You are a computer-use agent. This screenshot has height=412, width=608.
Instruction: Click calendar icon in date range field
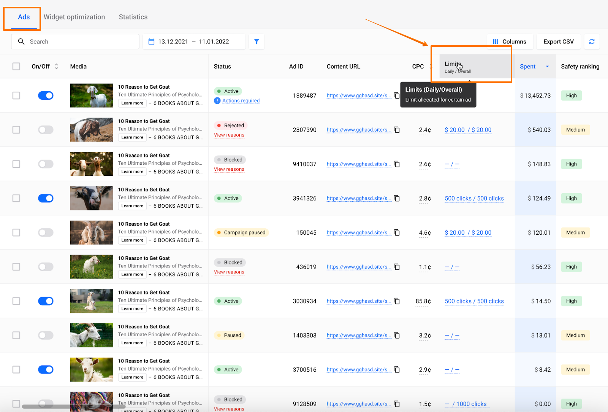151,41
